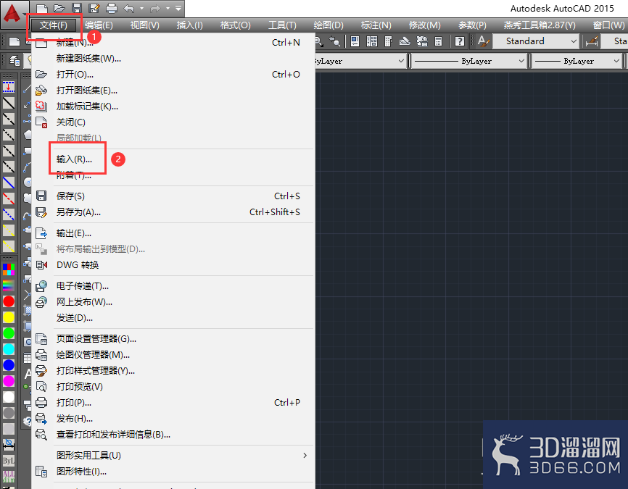
Task: Click the Save icon in the quick access toolbar
Action: coord(76,9)
